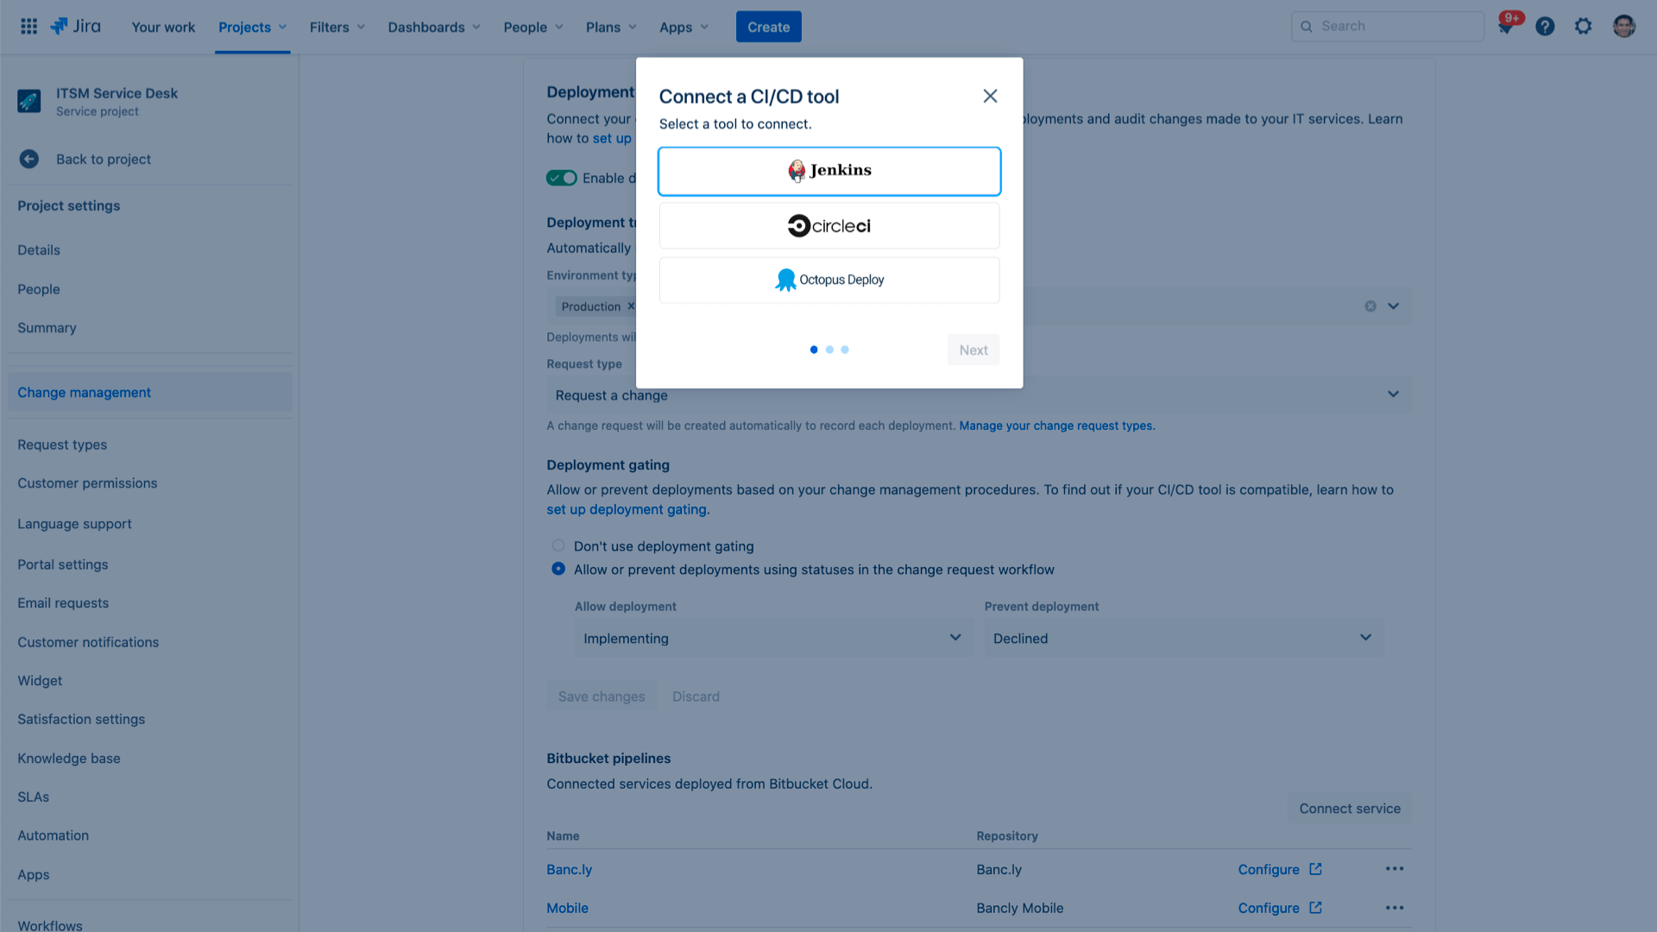Select the Octopus Deploy tool

coord(828,279)
